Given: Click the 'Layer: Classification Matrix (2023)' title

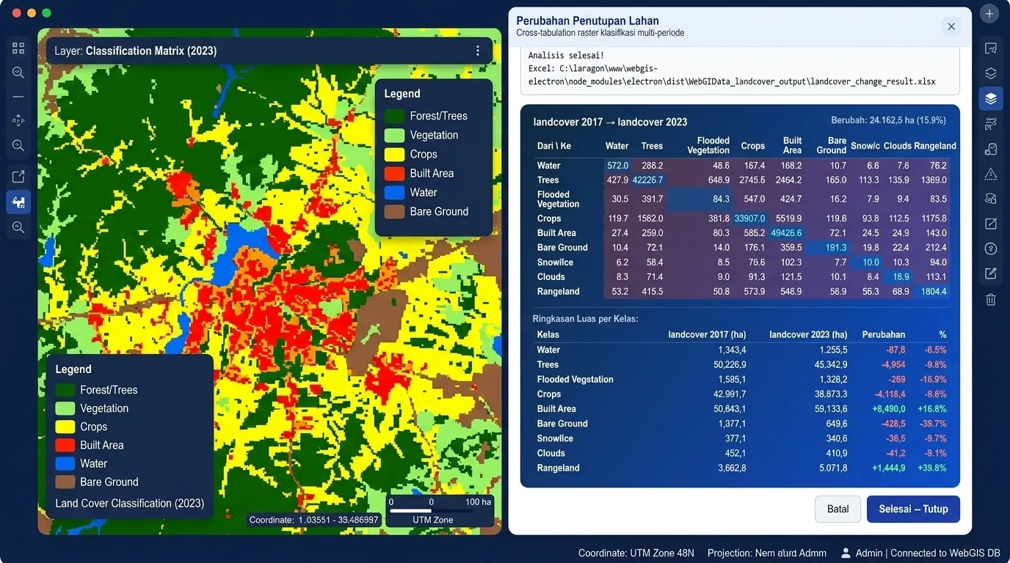Looking at the screenshot, I should (x=136, y=51).
